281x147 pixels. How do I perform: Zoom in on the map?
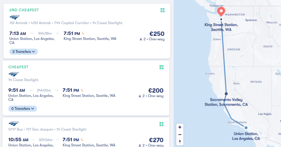(x=180, y=127)
